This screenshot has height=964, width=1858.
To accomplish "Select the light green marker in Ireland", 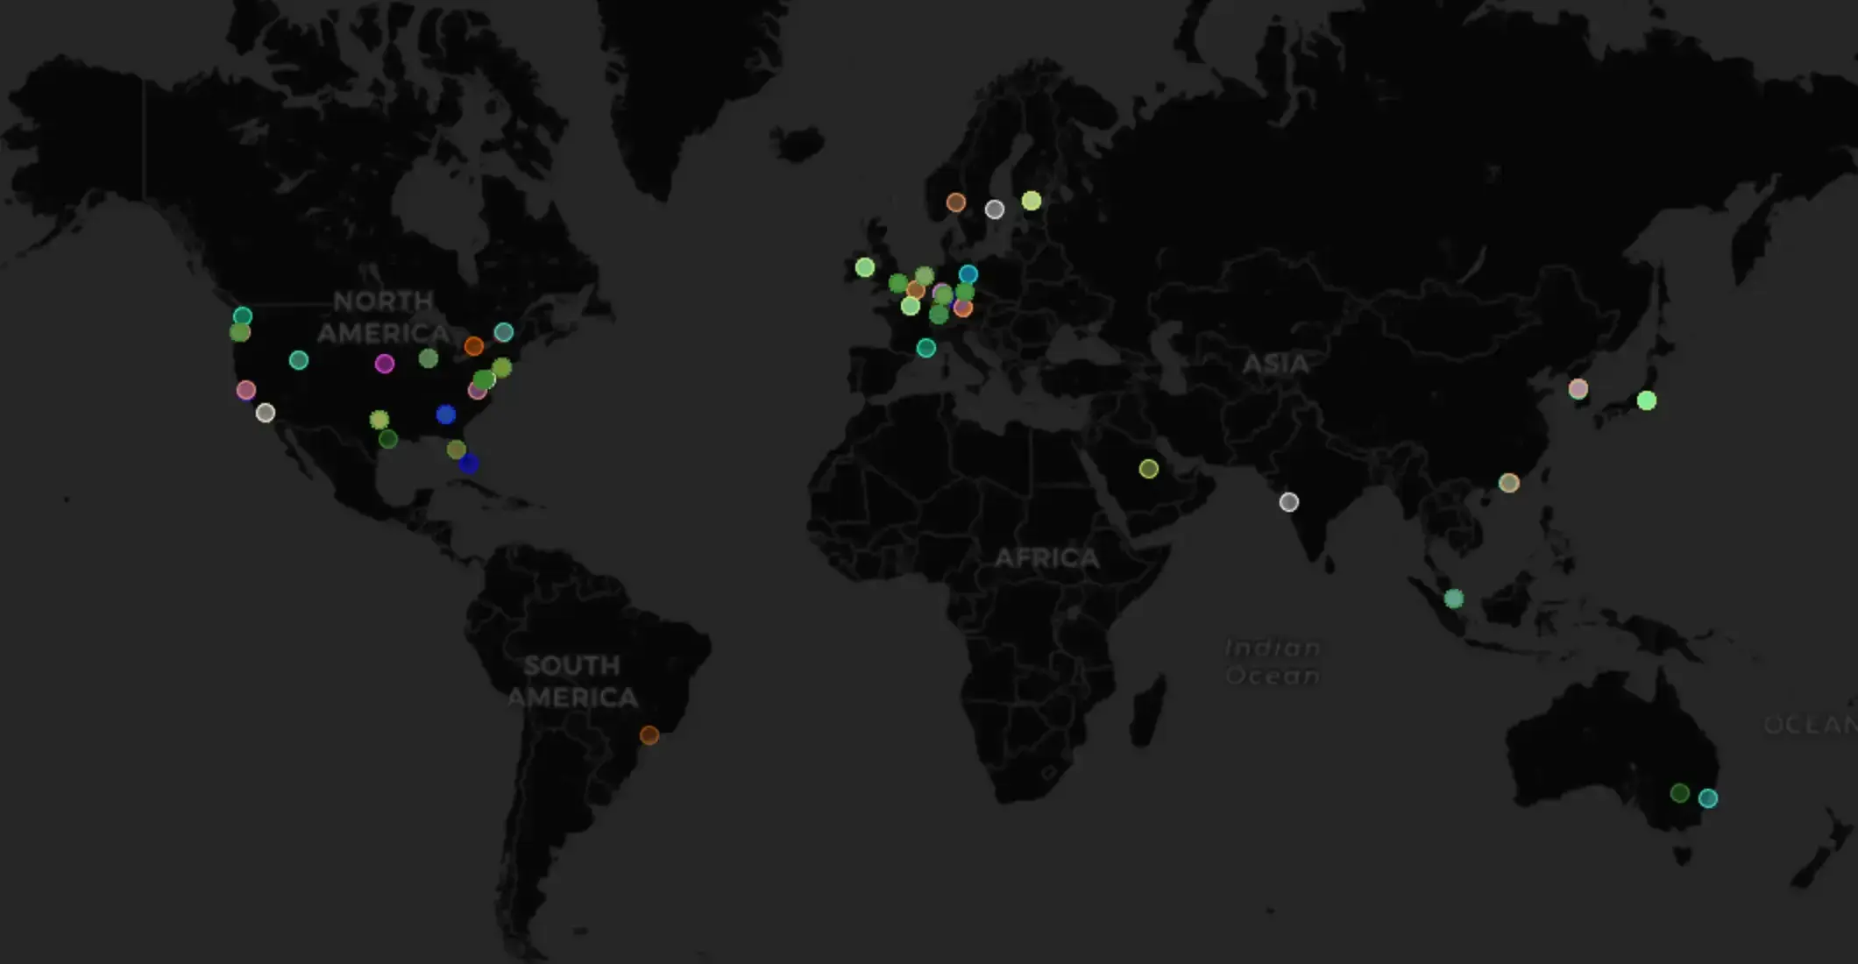I will point(864,267).
